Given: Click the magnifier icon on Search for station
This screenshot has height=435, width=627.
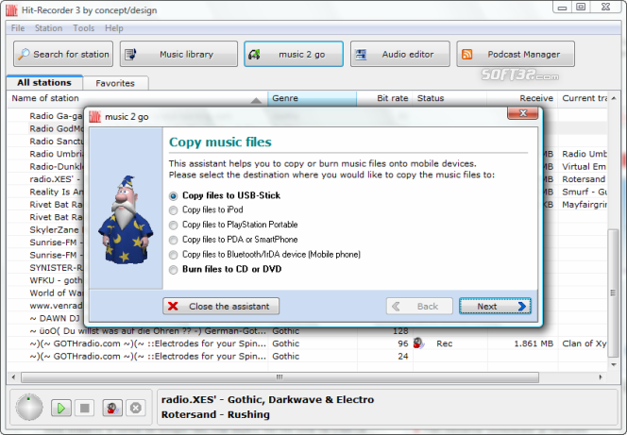Looking at the screenshot, I should point(24,54).
